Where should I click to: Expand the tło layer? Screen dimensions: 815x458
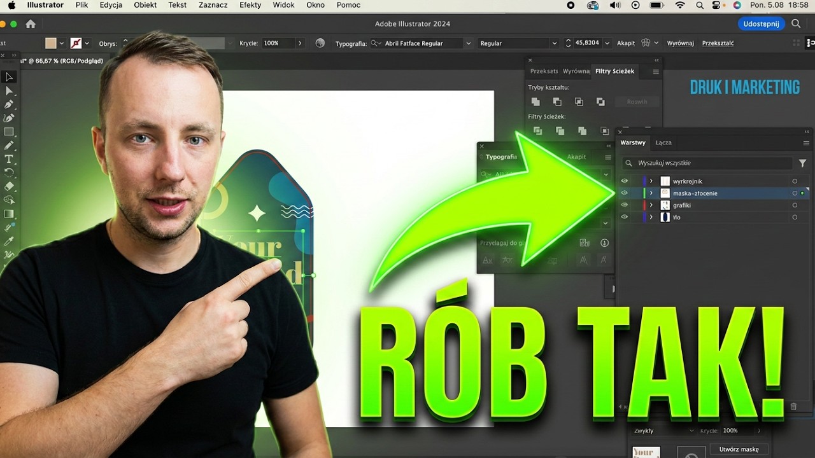(x=651, y=217)
